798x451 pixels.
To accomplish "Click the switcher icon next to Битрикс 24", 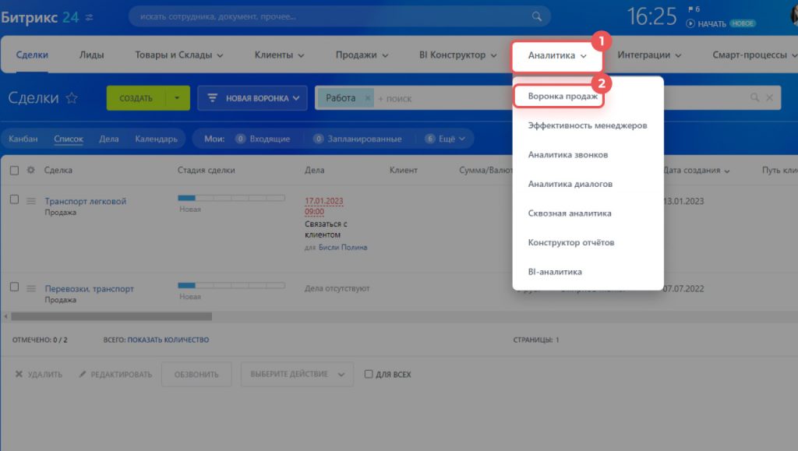I will 89,17.
